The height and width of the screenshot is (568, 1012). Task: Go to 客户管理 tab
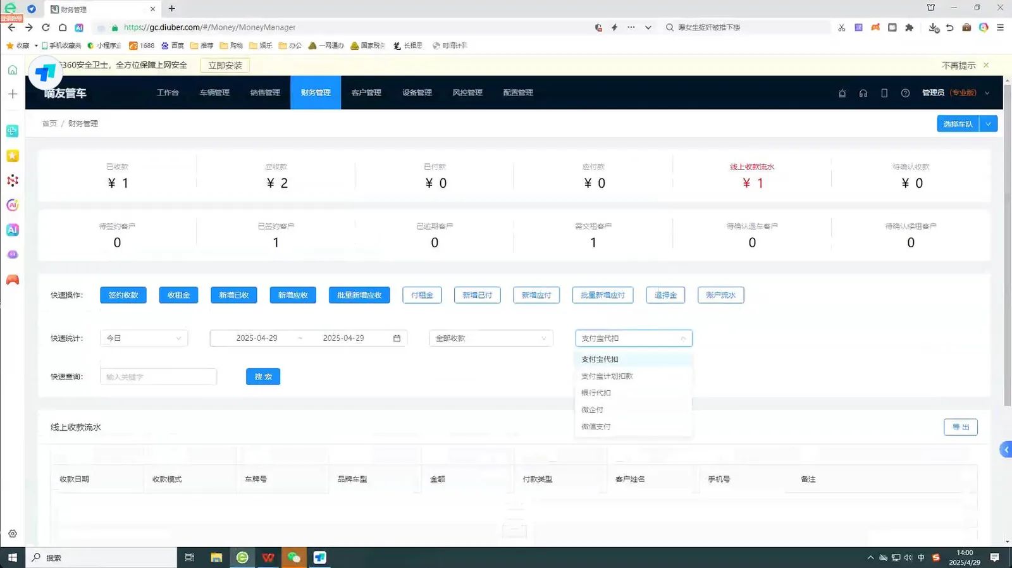coord(366,92)
